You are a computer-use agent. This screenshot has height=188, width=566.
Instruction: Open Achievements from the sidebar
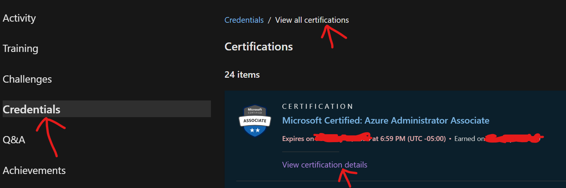point(34,170)
